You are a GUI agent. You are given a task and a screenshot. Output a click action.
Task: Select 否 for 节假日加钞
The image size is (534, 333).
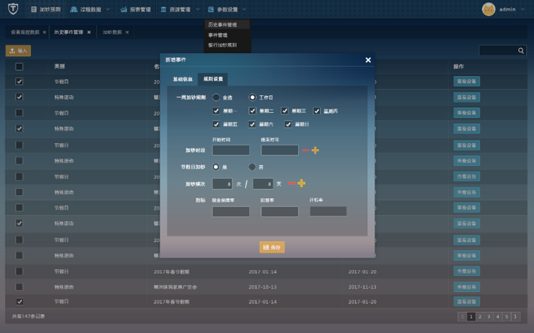pos(251,167)
